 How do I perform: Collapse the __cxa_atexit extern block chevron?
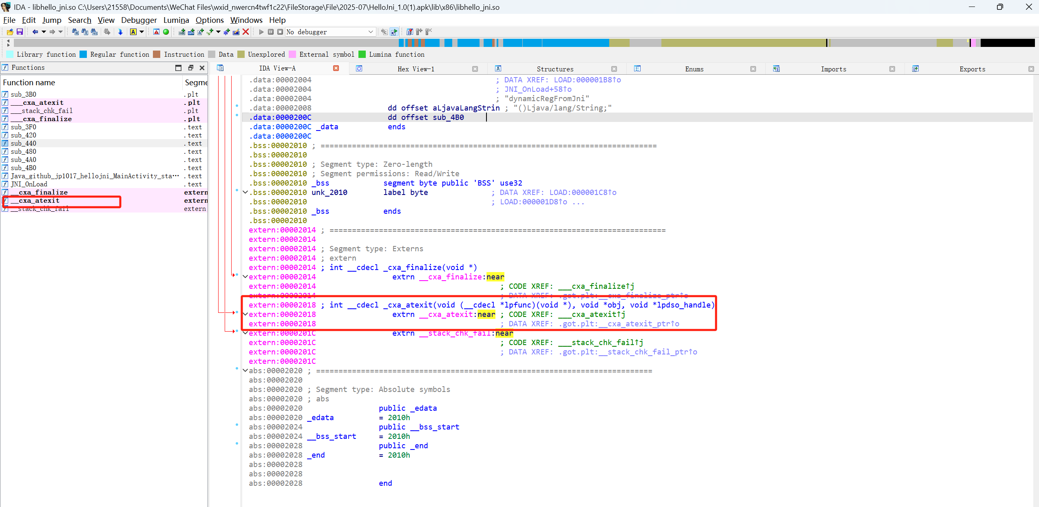245,314
